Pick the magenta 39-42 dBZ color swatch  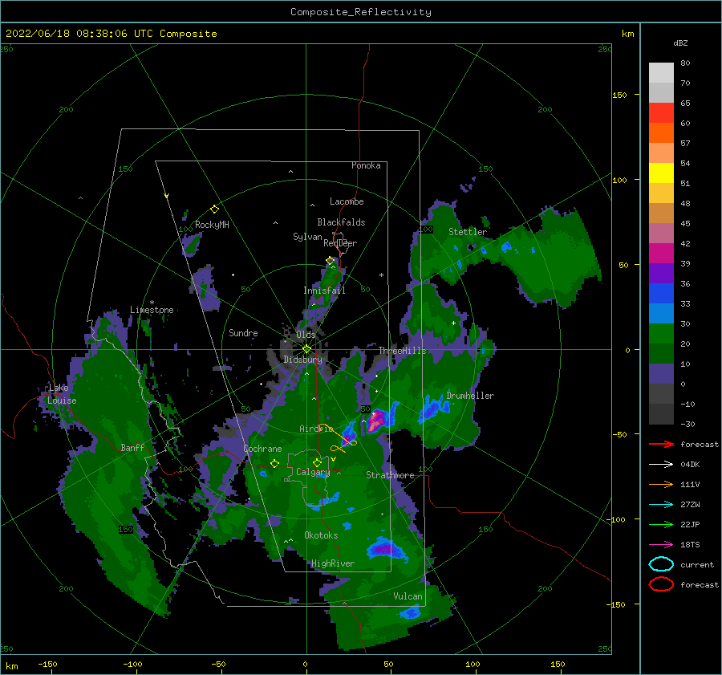(661, 254)
